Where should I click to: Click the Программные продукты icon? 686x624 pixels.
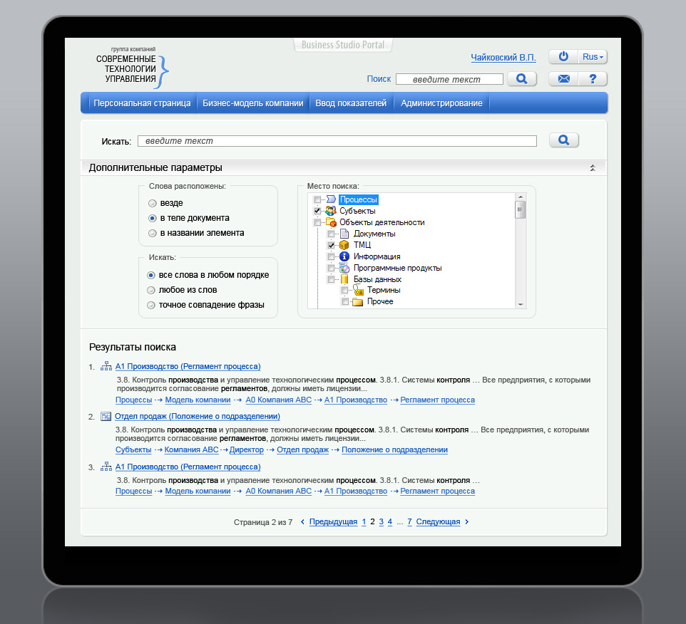point(344,267)
